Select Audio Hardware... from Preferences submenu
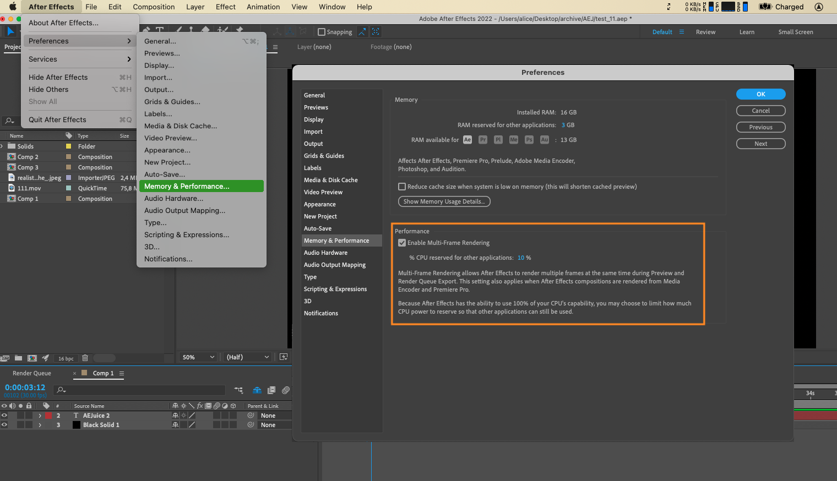The width and height of the screenshot is (837, 481). tap(173, 198)
